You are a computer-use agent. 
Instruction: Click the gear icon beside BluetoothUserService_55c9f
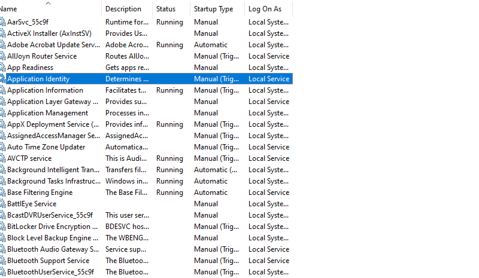pyautogui.click(x=2, y=272)
